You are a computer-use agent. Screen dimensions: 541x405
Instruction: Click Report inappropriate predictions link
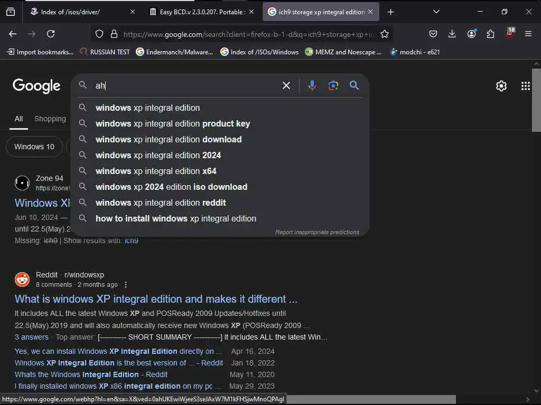(x=317, y=232)
